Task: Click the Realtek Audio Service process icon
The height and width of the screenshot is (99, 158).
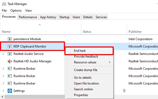Action: click(10, 54)
